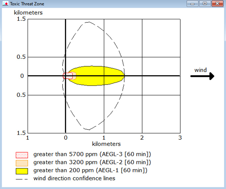The height and width of the screenshot is (189, 226).
Task: Click the orange AEGL-2 legend swatch
Action: (x=22, y=163)
